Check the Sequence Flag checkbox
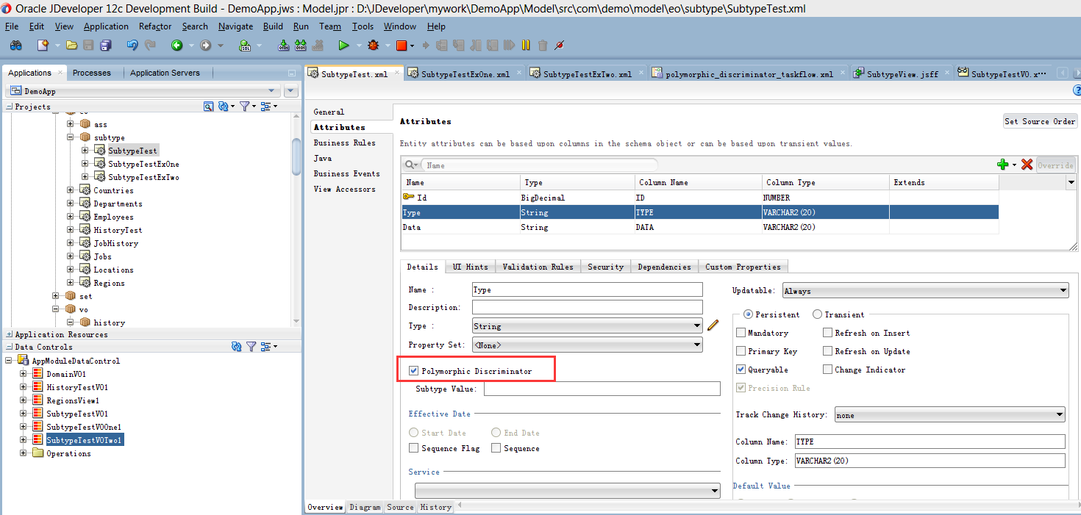The width and height of the screenshot is (1081, 515). tap(413, 448)
